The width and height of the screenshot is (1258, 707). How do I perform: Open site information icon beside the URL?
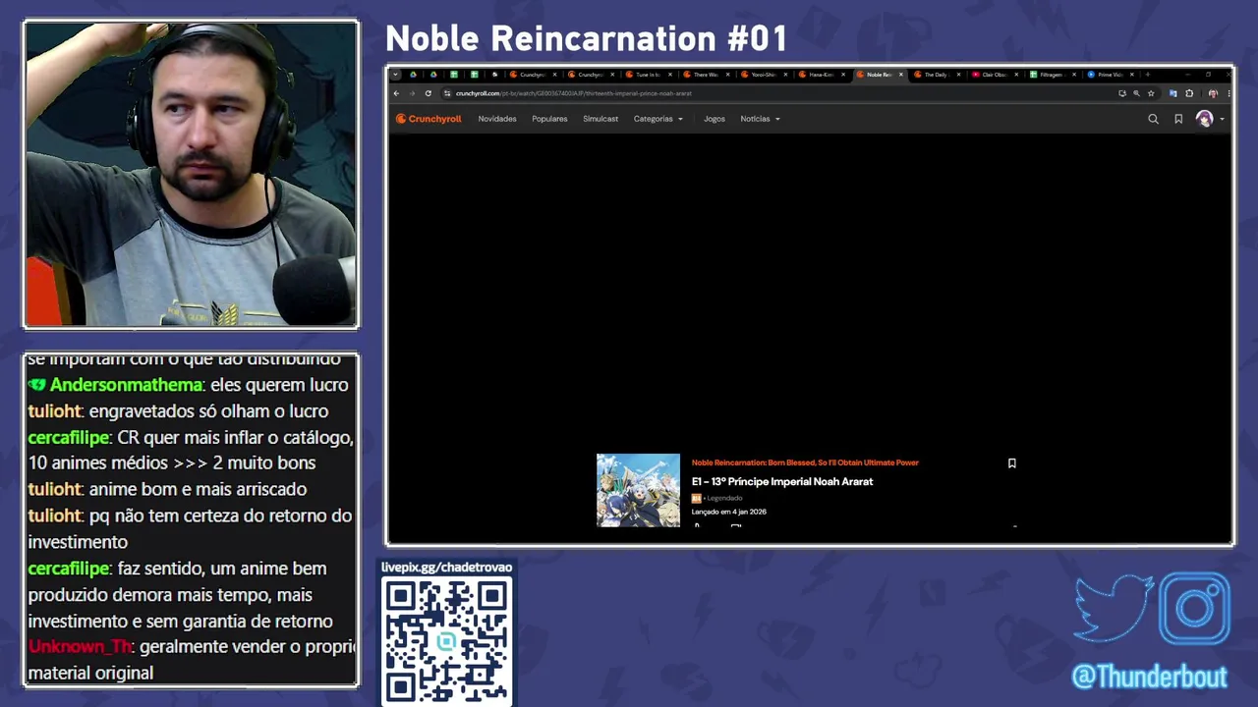(447, 93)
